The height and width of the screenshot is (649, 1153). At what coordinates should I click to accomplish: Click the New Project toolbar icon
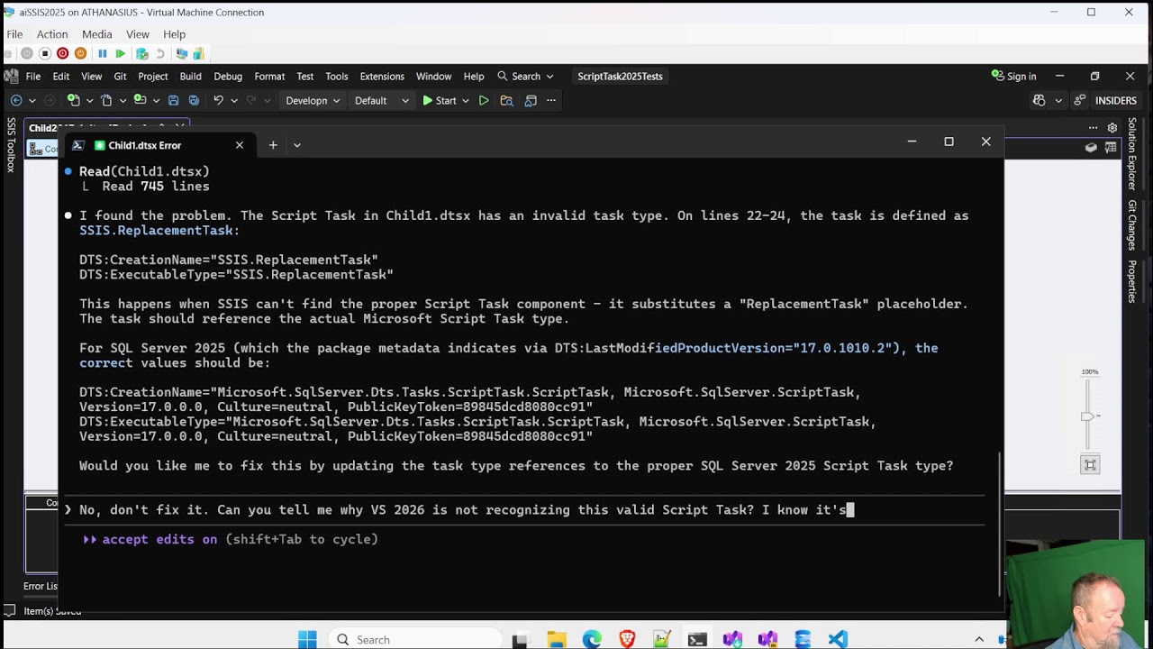point(73,100)
